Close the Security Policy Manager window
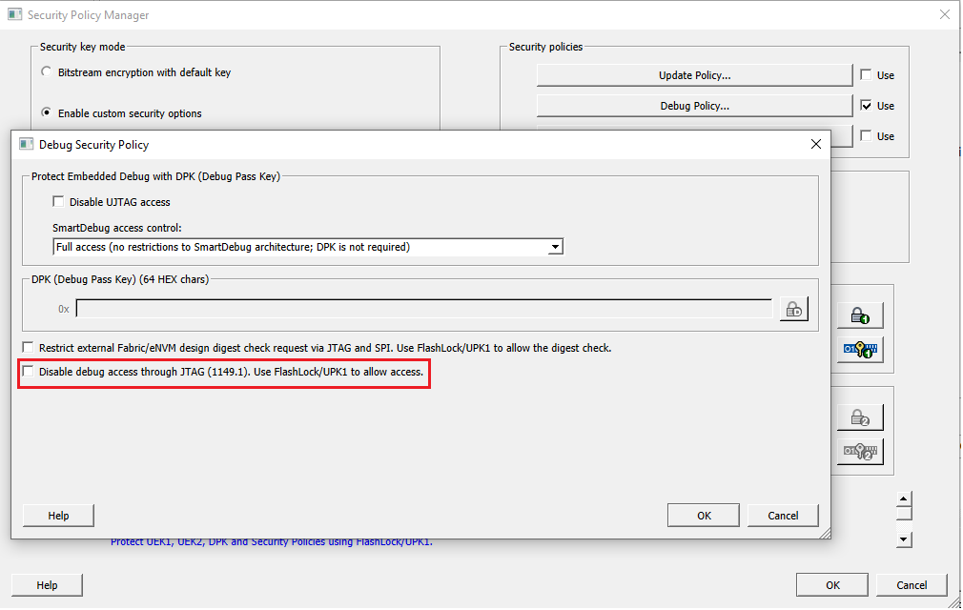This screenshot has width=963, height=610. coord(945,14)
